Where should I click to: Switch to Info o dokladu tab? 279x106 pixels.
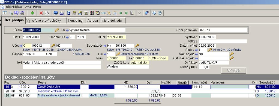pyautogui.click(x=113, y=21)
